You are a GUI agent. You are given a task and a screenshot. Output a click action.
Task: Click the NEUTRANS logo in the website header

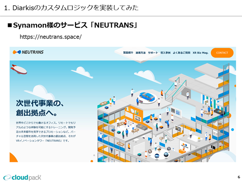click(x=28, y=52)
